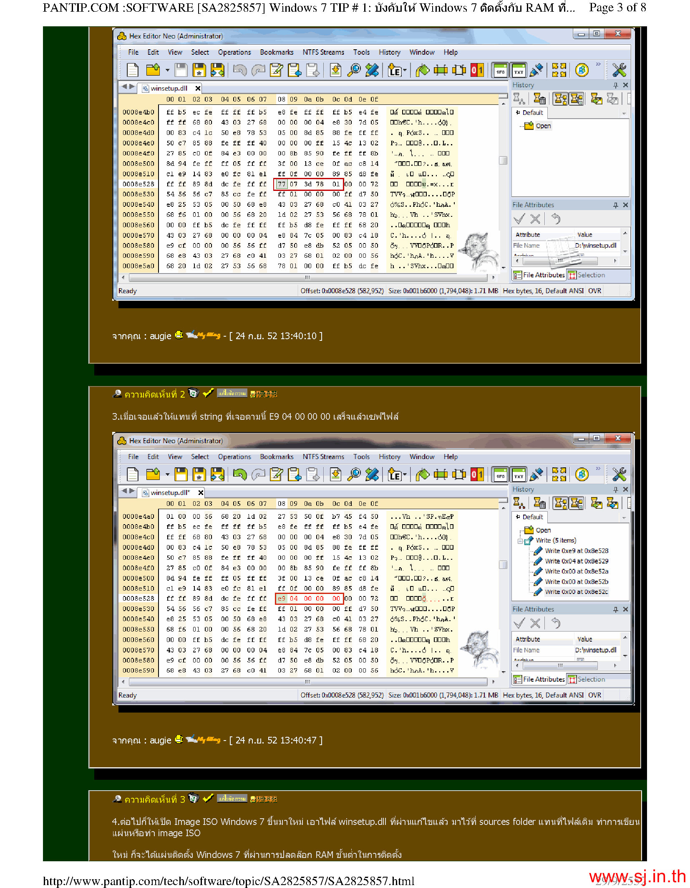Open Operations menu in upper Hex Editor window

[x=234, y=52]
